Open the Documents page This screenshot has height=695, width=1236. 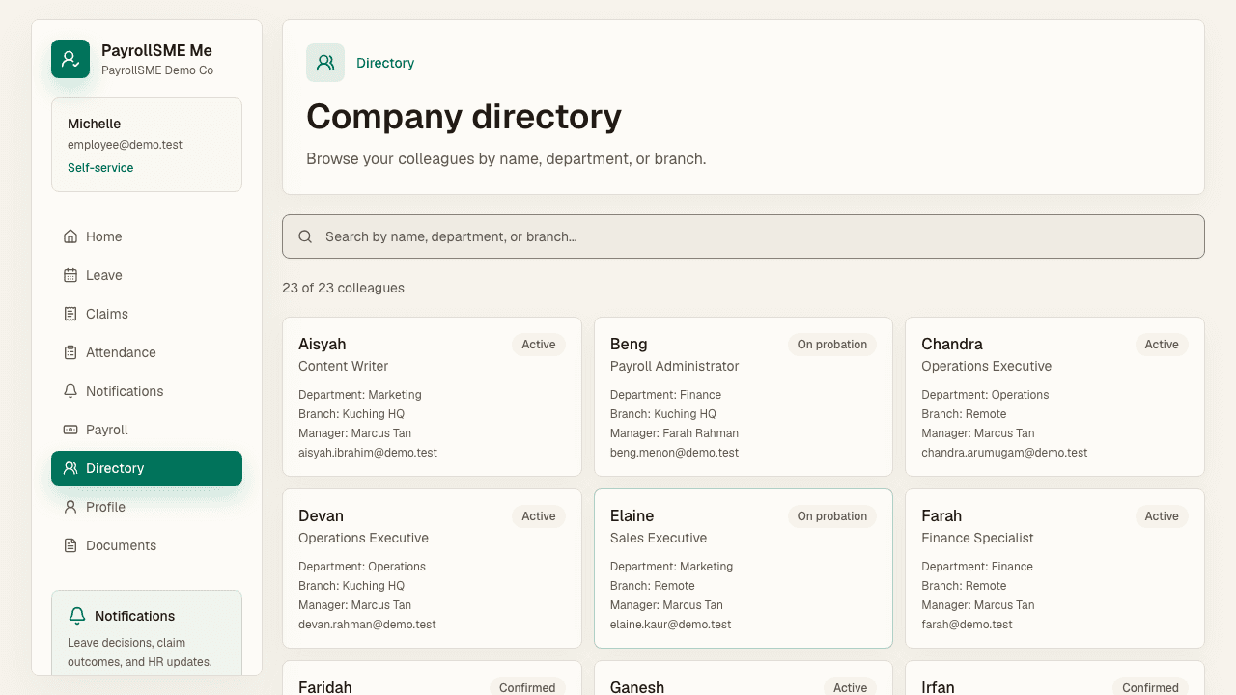point(147,545)
